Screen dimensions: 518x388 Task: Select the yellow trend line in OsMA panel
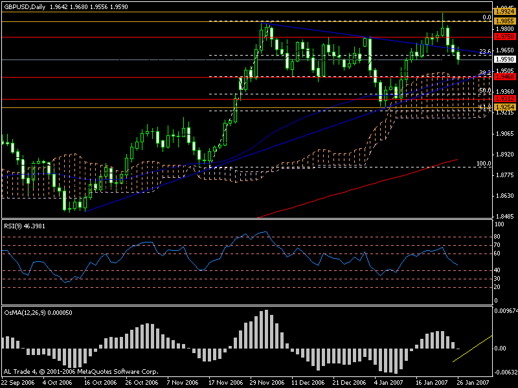[x=472, y=349]
